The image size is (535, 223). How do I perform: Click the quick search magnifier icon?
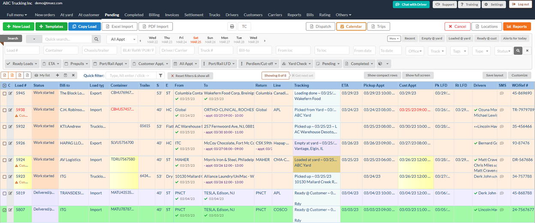click(x=96, y=39)
